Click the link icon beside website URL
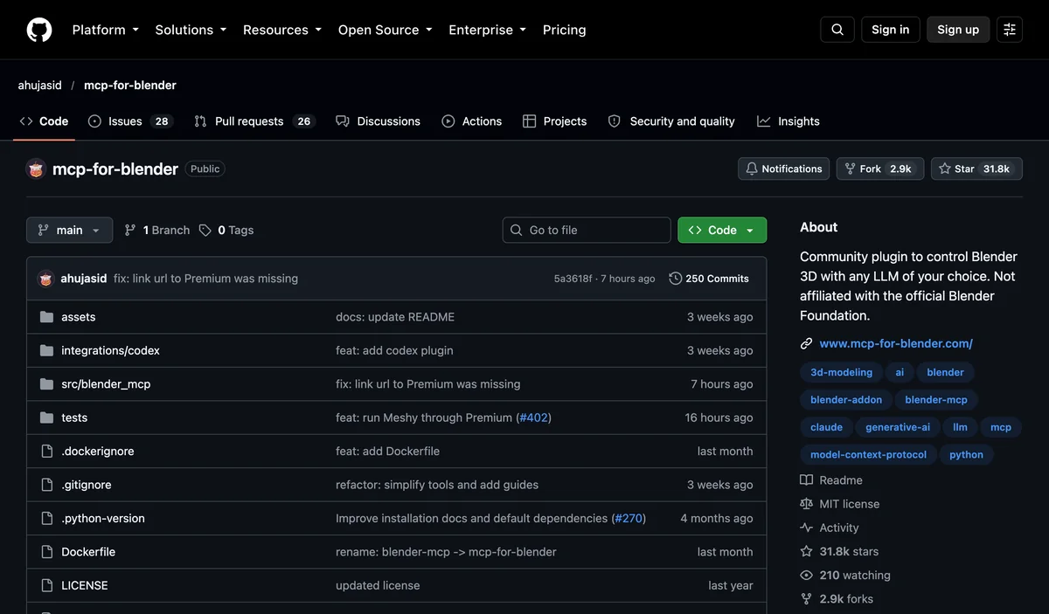 point(807,343)
